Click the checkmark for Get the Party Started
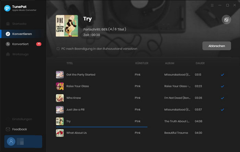 click(223, 75)
